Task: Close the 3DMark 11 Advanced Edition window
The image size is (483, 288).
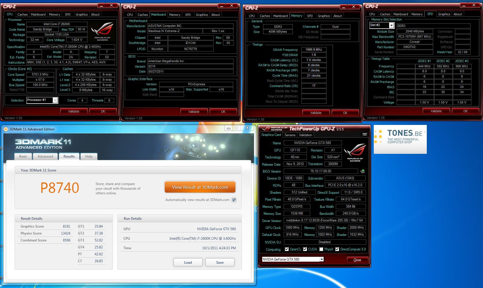Action: tap(247, 128)
